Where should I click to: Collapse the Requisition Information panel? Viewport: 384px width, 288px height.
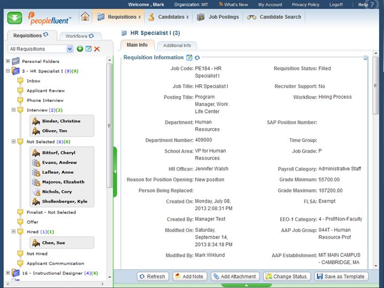[365, 58]
